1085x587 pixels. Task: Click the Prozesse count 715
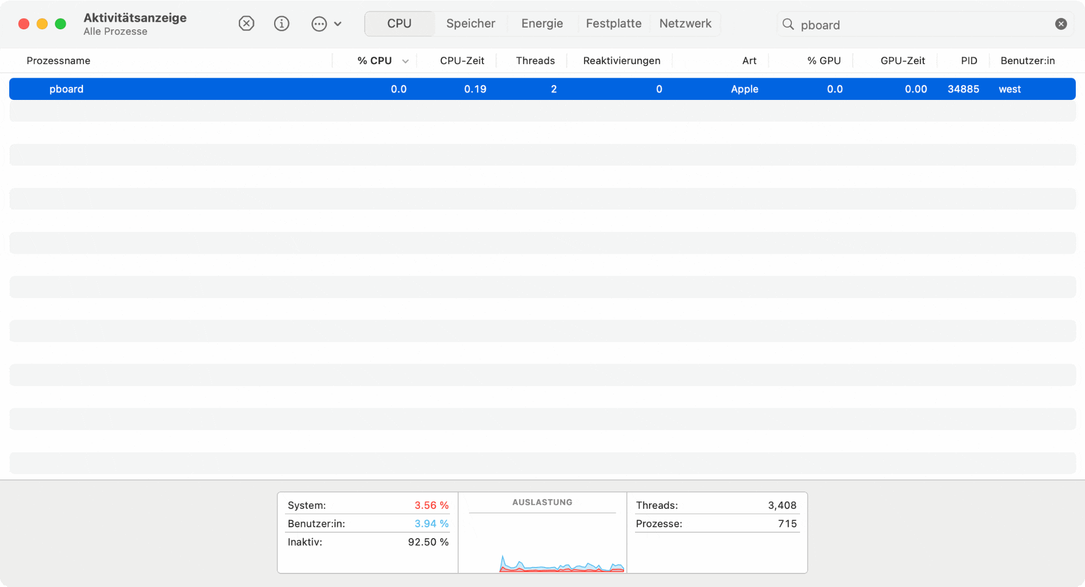[x=788, y=523]
